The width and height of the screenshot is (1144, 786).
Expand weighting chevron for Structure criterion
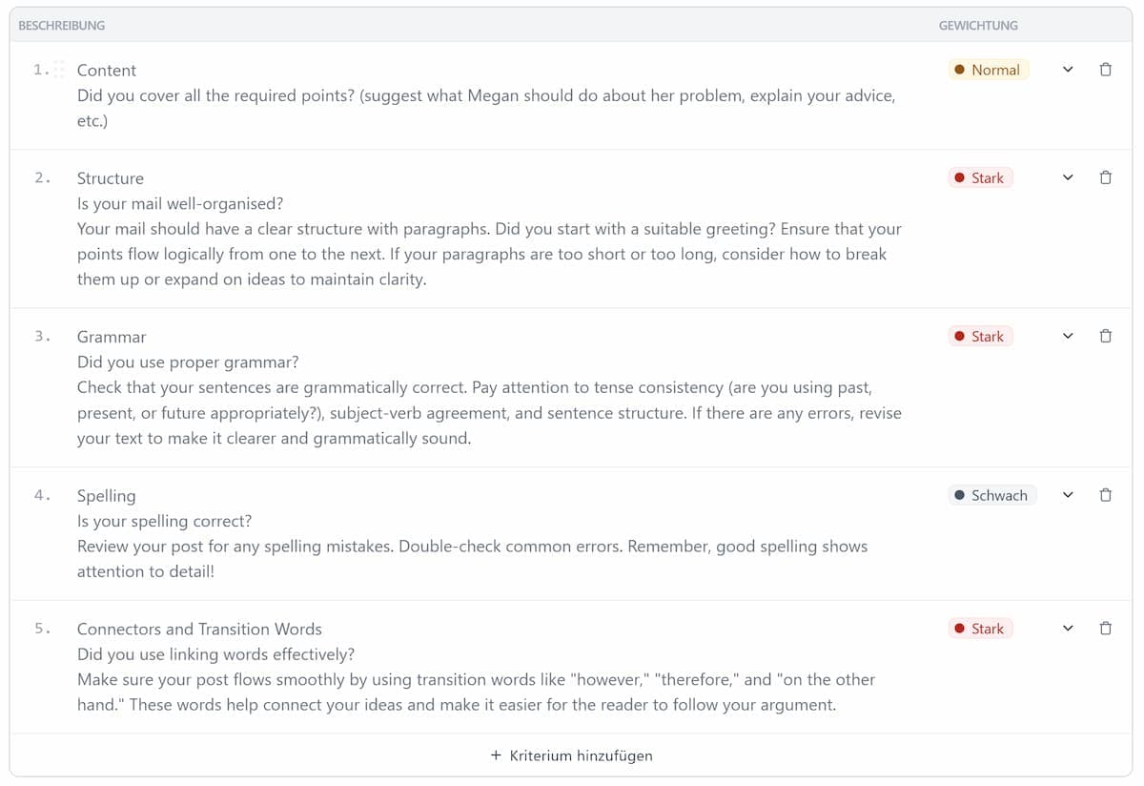pyautogui.click(x=1068, y=177)
